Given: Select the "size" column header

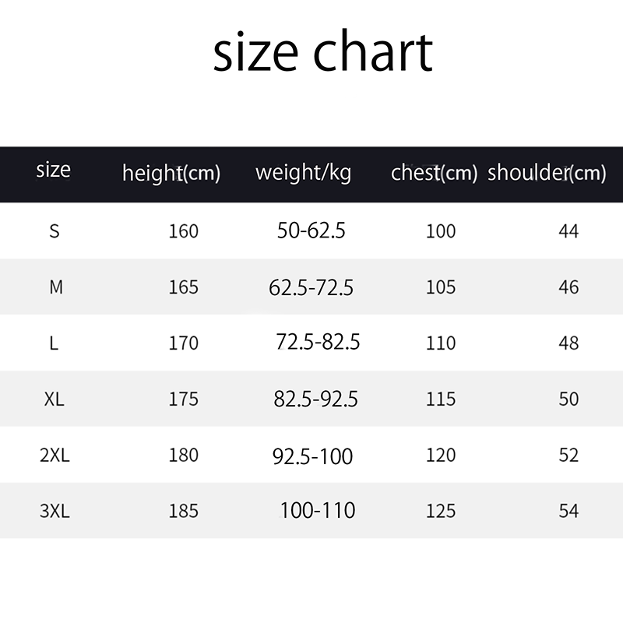Looking at the screenshot, I should [x=53, y=170].
